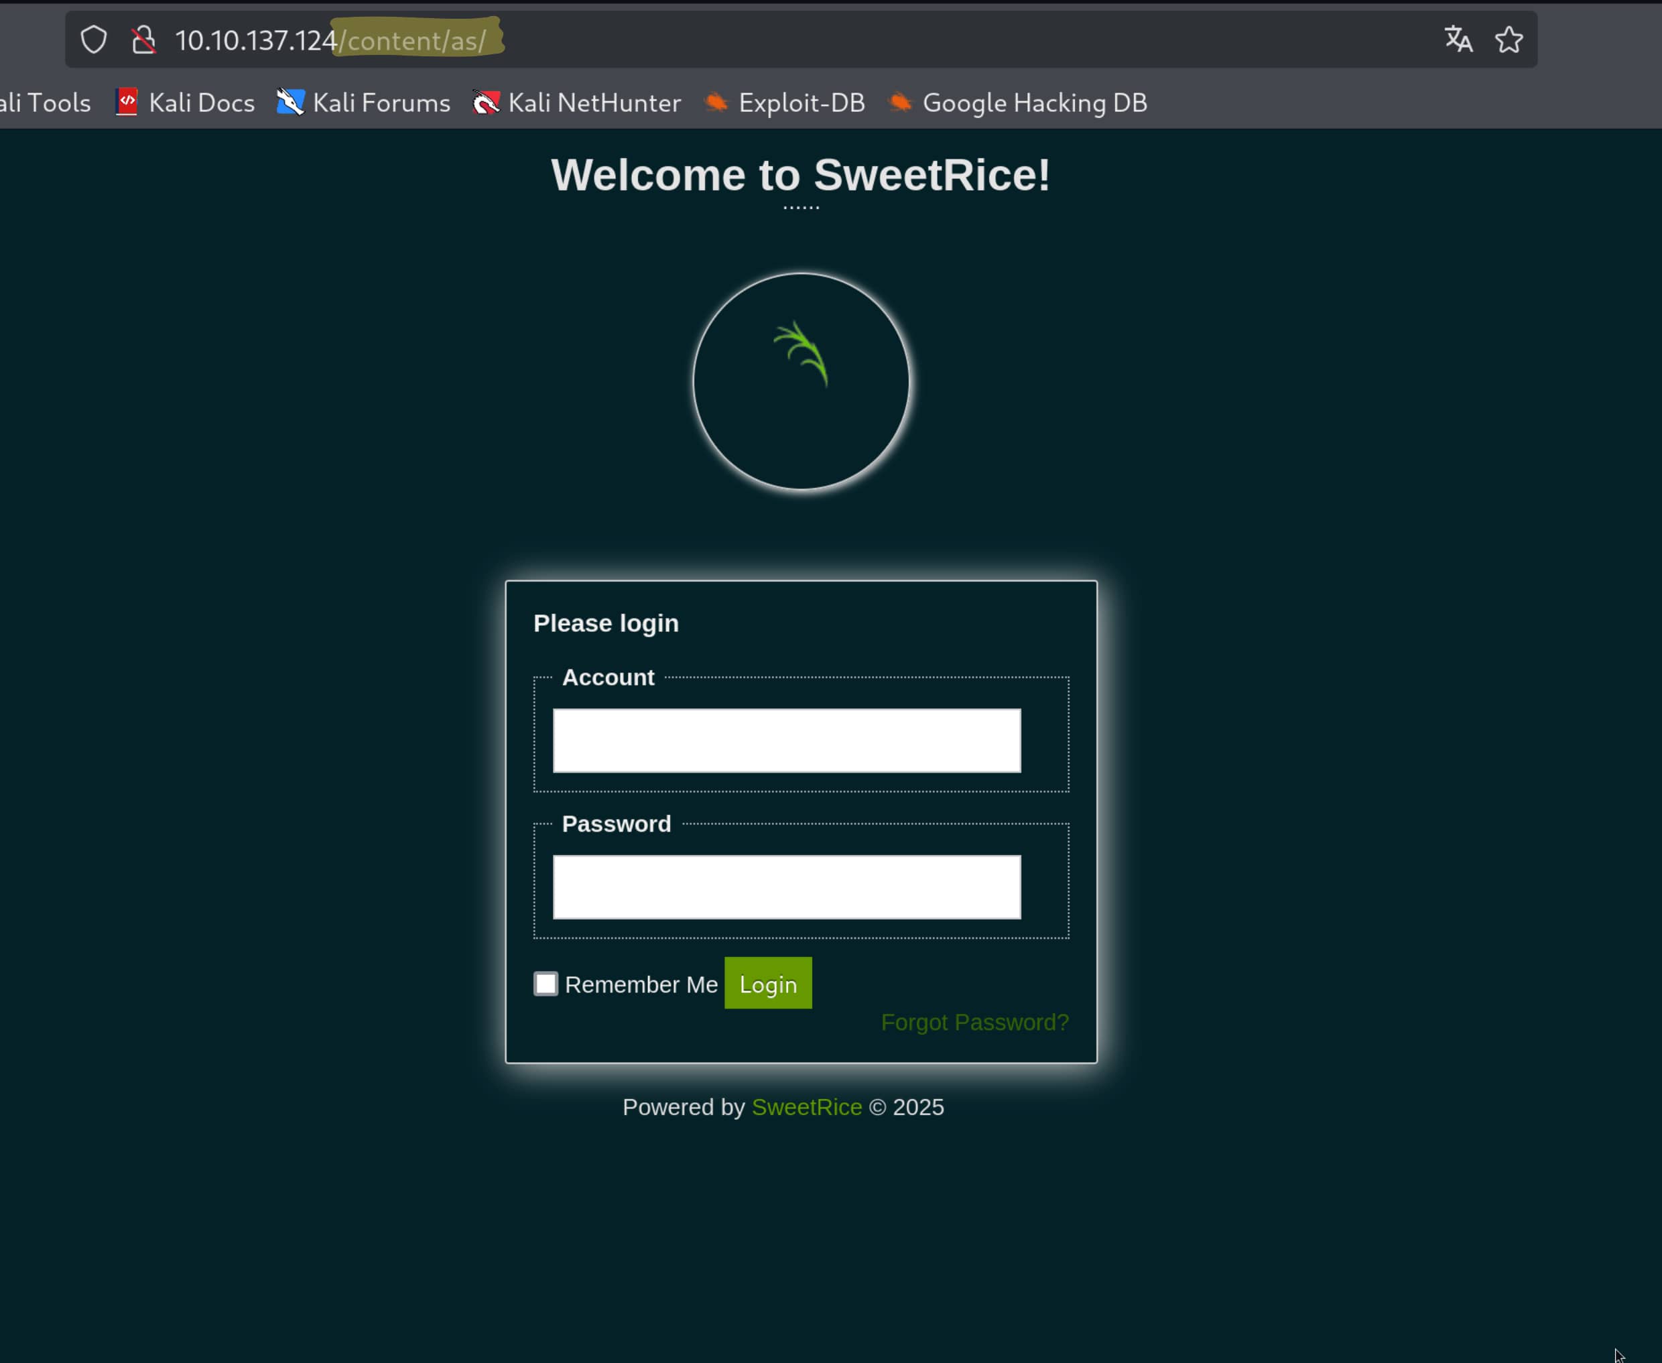Open the Exploit-DB bookmark label
The image size is (1662, 1363).
[802, 103]
